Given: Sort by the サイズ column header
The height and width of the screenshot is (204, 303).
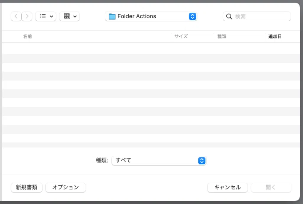Looking at the screenshot, I should (181, 36).
